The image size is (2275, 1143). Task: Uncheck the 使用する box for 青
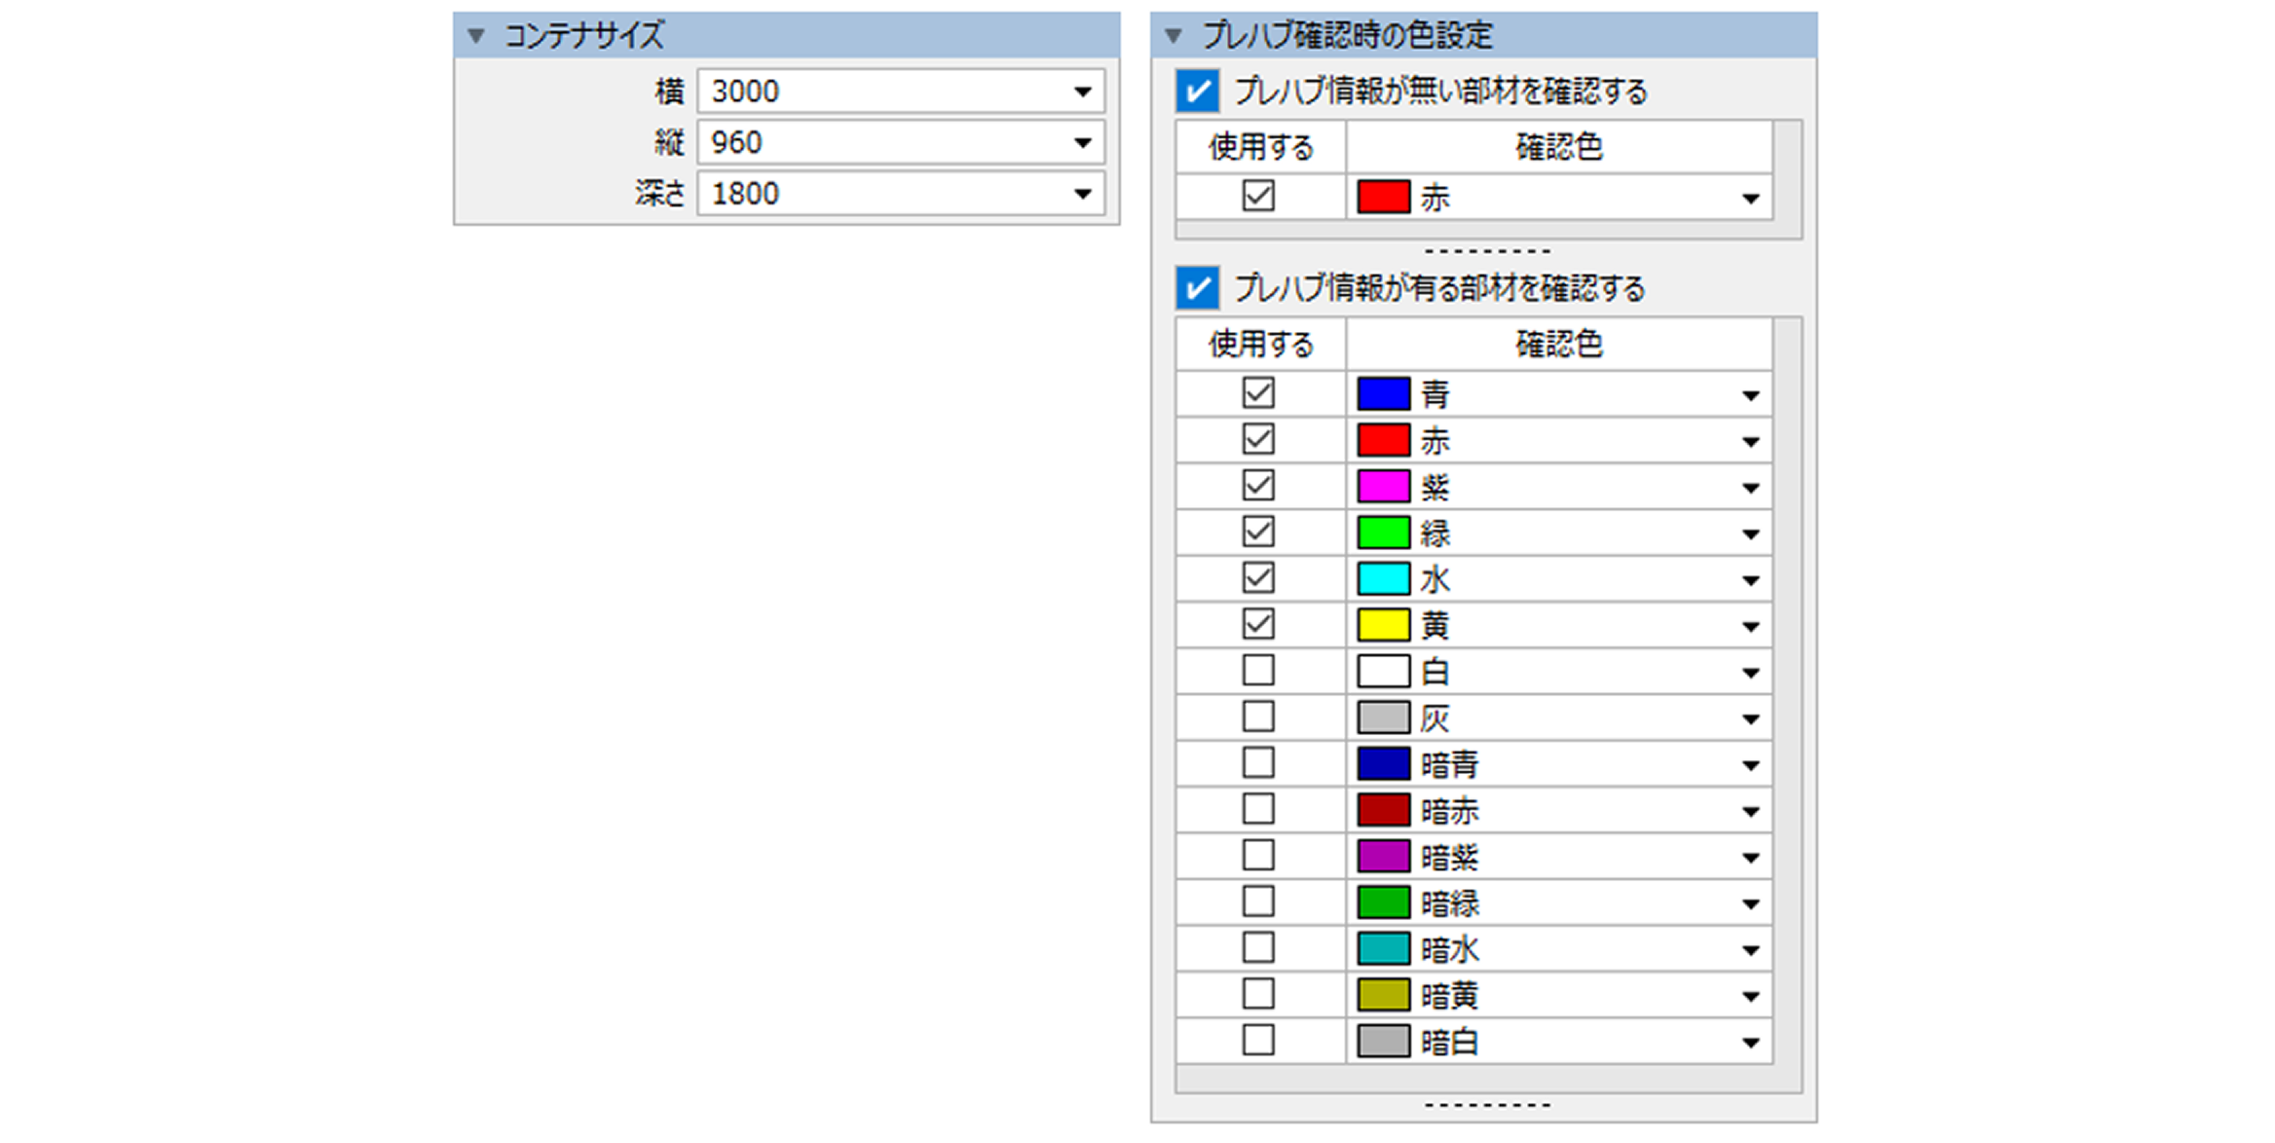point(1259,393)
